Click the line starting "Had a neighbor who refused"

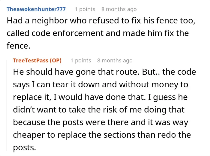pyautogui.click(x=101, y=21)
